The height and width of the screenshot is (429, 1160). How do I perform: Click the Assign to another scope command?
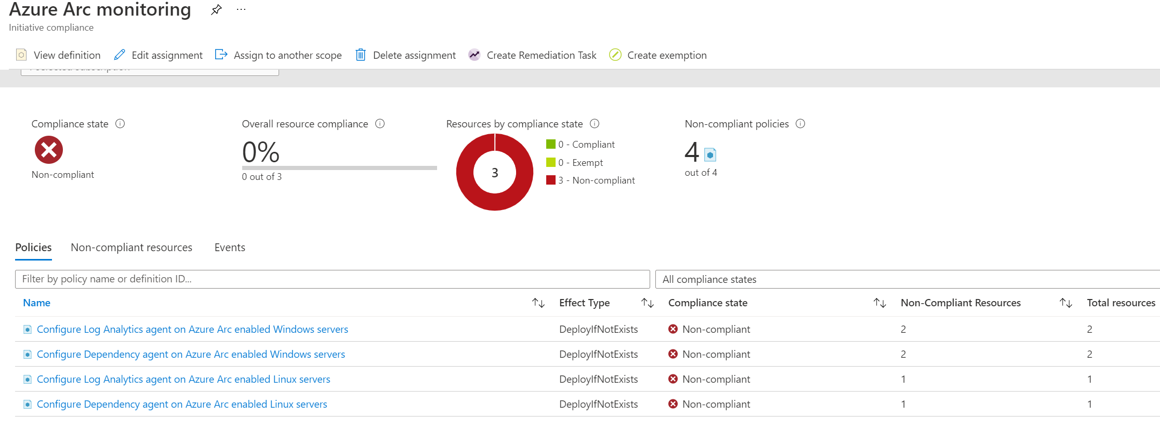(278, 55)
